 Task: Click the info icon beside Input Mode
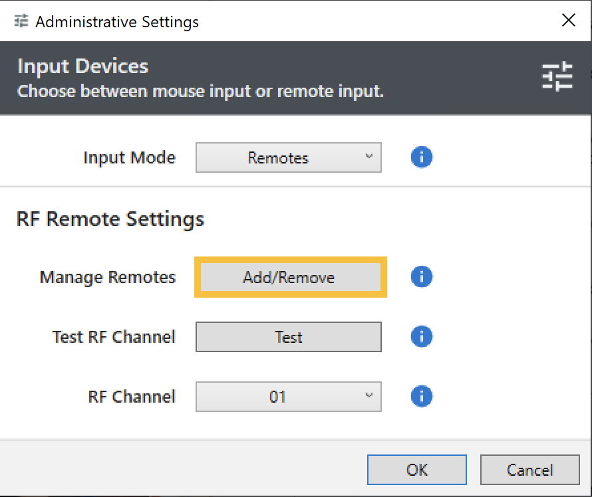coord(422,157)
